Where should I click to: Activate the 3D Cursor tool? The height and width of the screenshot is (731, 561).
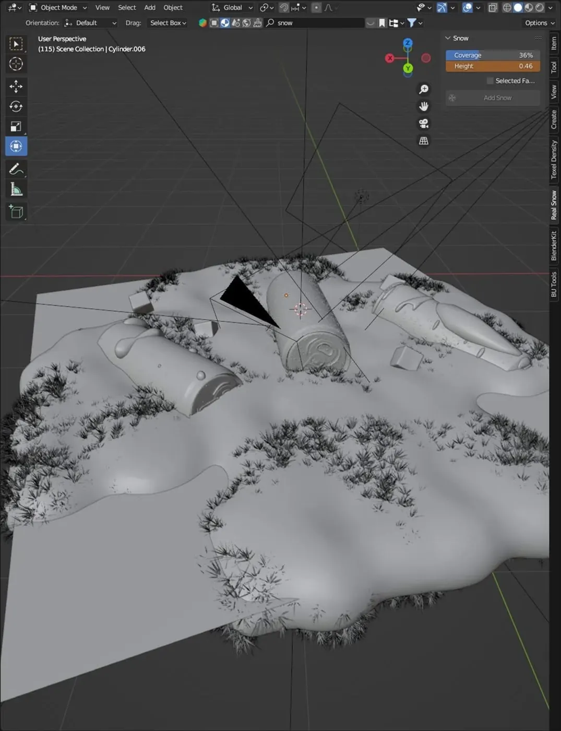[16, 64]
